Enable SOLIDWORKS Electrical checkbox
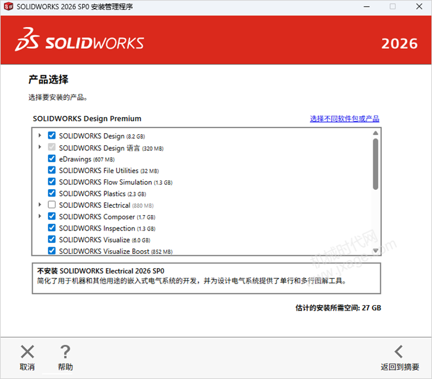The image size is (432, 379). (x=52, y=205)
